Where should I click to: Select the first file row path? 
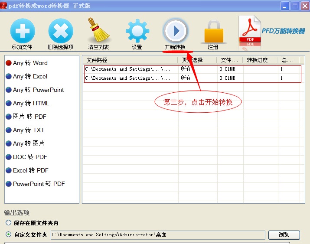[x=127, y=69]
